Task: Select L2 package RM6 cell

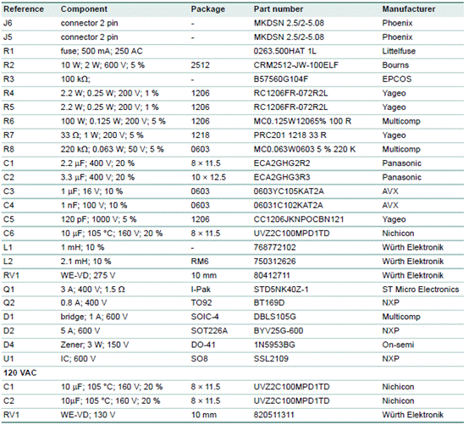Action: click(x=200, y=262)
